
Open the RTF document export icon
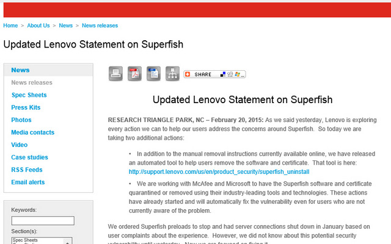153,74
